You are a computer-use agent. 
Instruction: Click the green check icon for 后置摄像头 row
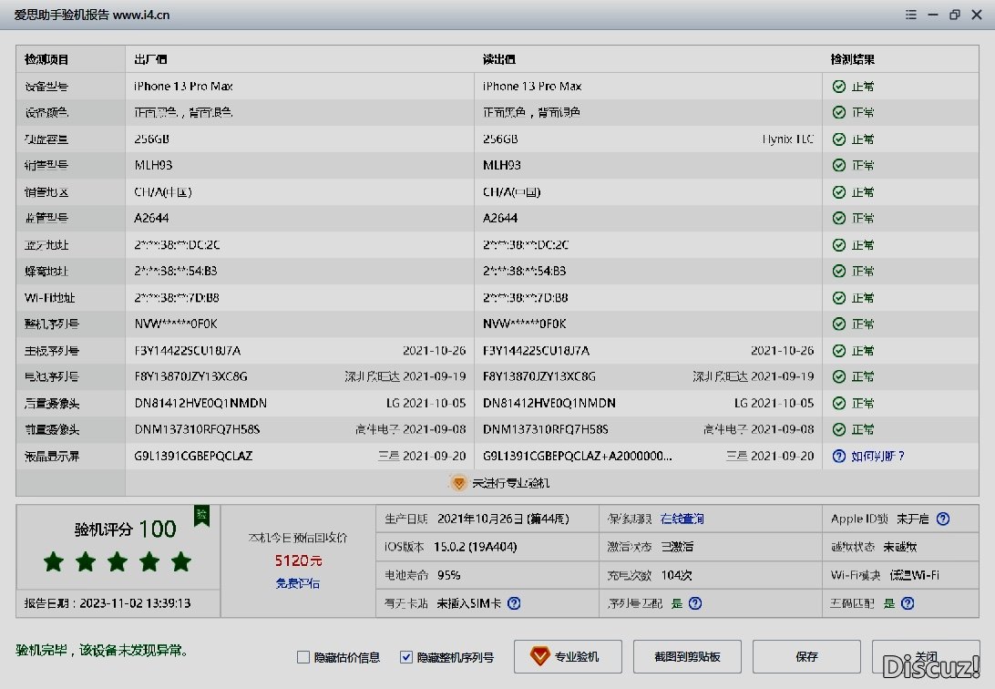(839, 403)
